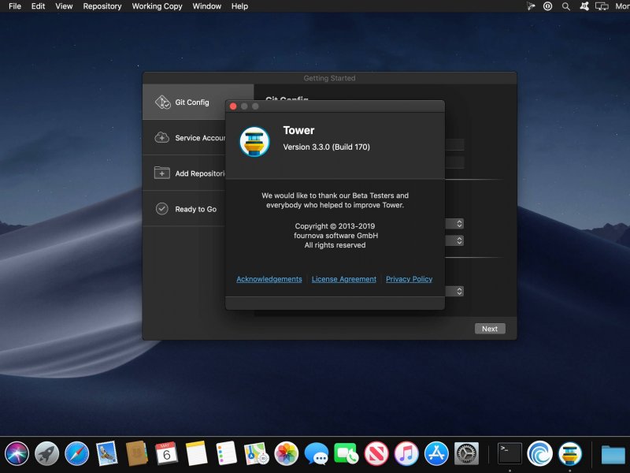Image resolution: width=630 pixels, height=473 pixels.
Task: Click the Tower app icon in Dock
Action: [569, 453]
